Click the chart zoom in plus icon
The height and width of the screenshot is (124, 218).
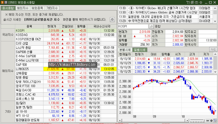point(211,121)
